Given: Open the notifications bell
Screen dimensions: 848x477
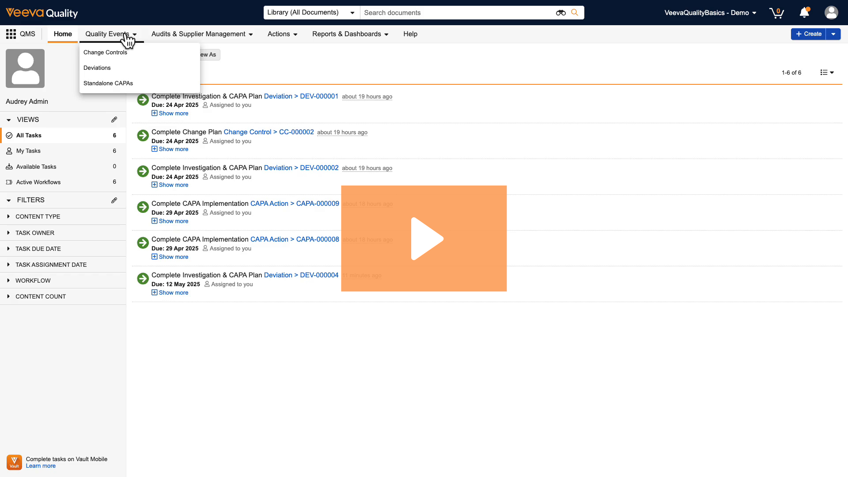Looking at the screenshot, I should pos(804,13).
